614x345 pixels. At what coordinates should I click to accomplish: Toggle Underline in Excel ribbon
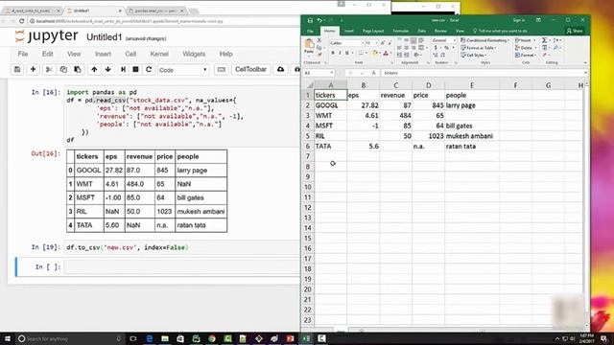(347, 53)
